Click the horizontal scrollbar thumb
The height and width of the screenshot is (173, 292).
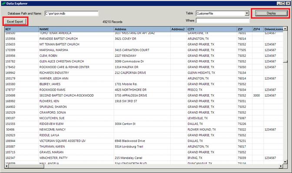point(26,166)
